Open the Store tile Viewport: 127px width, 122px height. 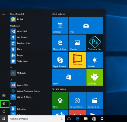point(69,77)
